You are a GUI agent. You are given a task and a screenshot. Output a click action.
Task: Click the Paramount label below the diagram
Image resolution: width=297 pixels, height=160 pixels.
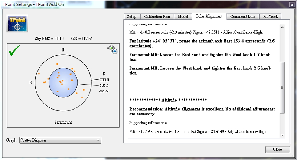tap(63, 122)
